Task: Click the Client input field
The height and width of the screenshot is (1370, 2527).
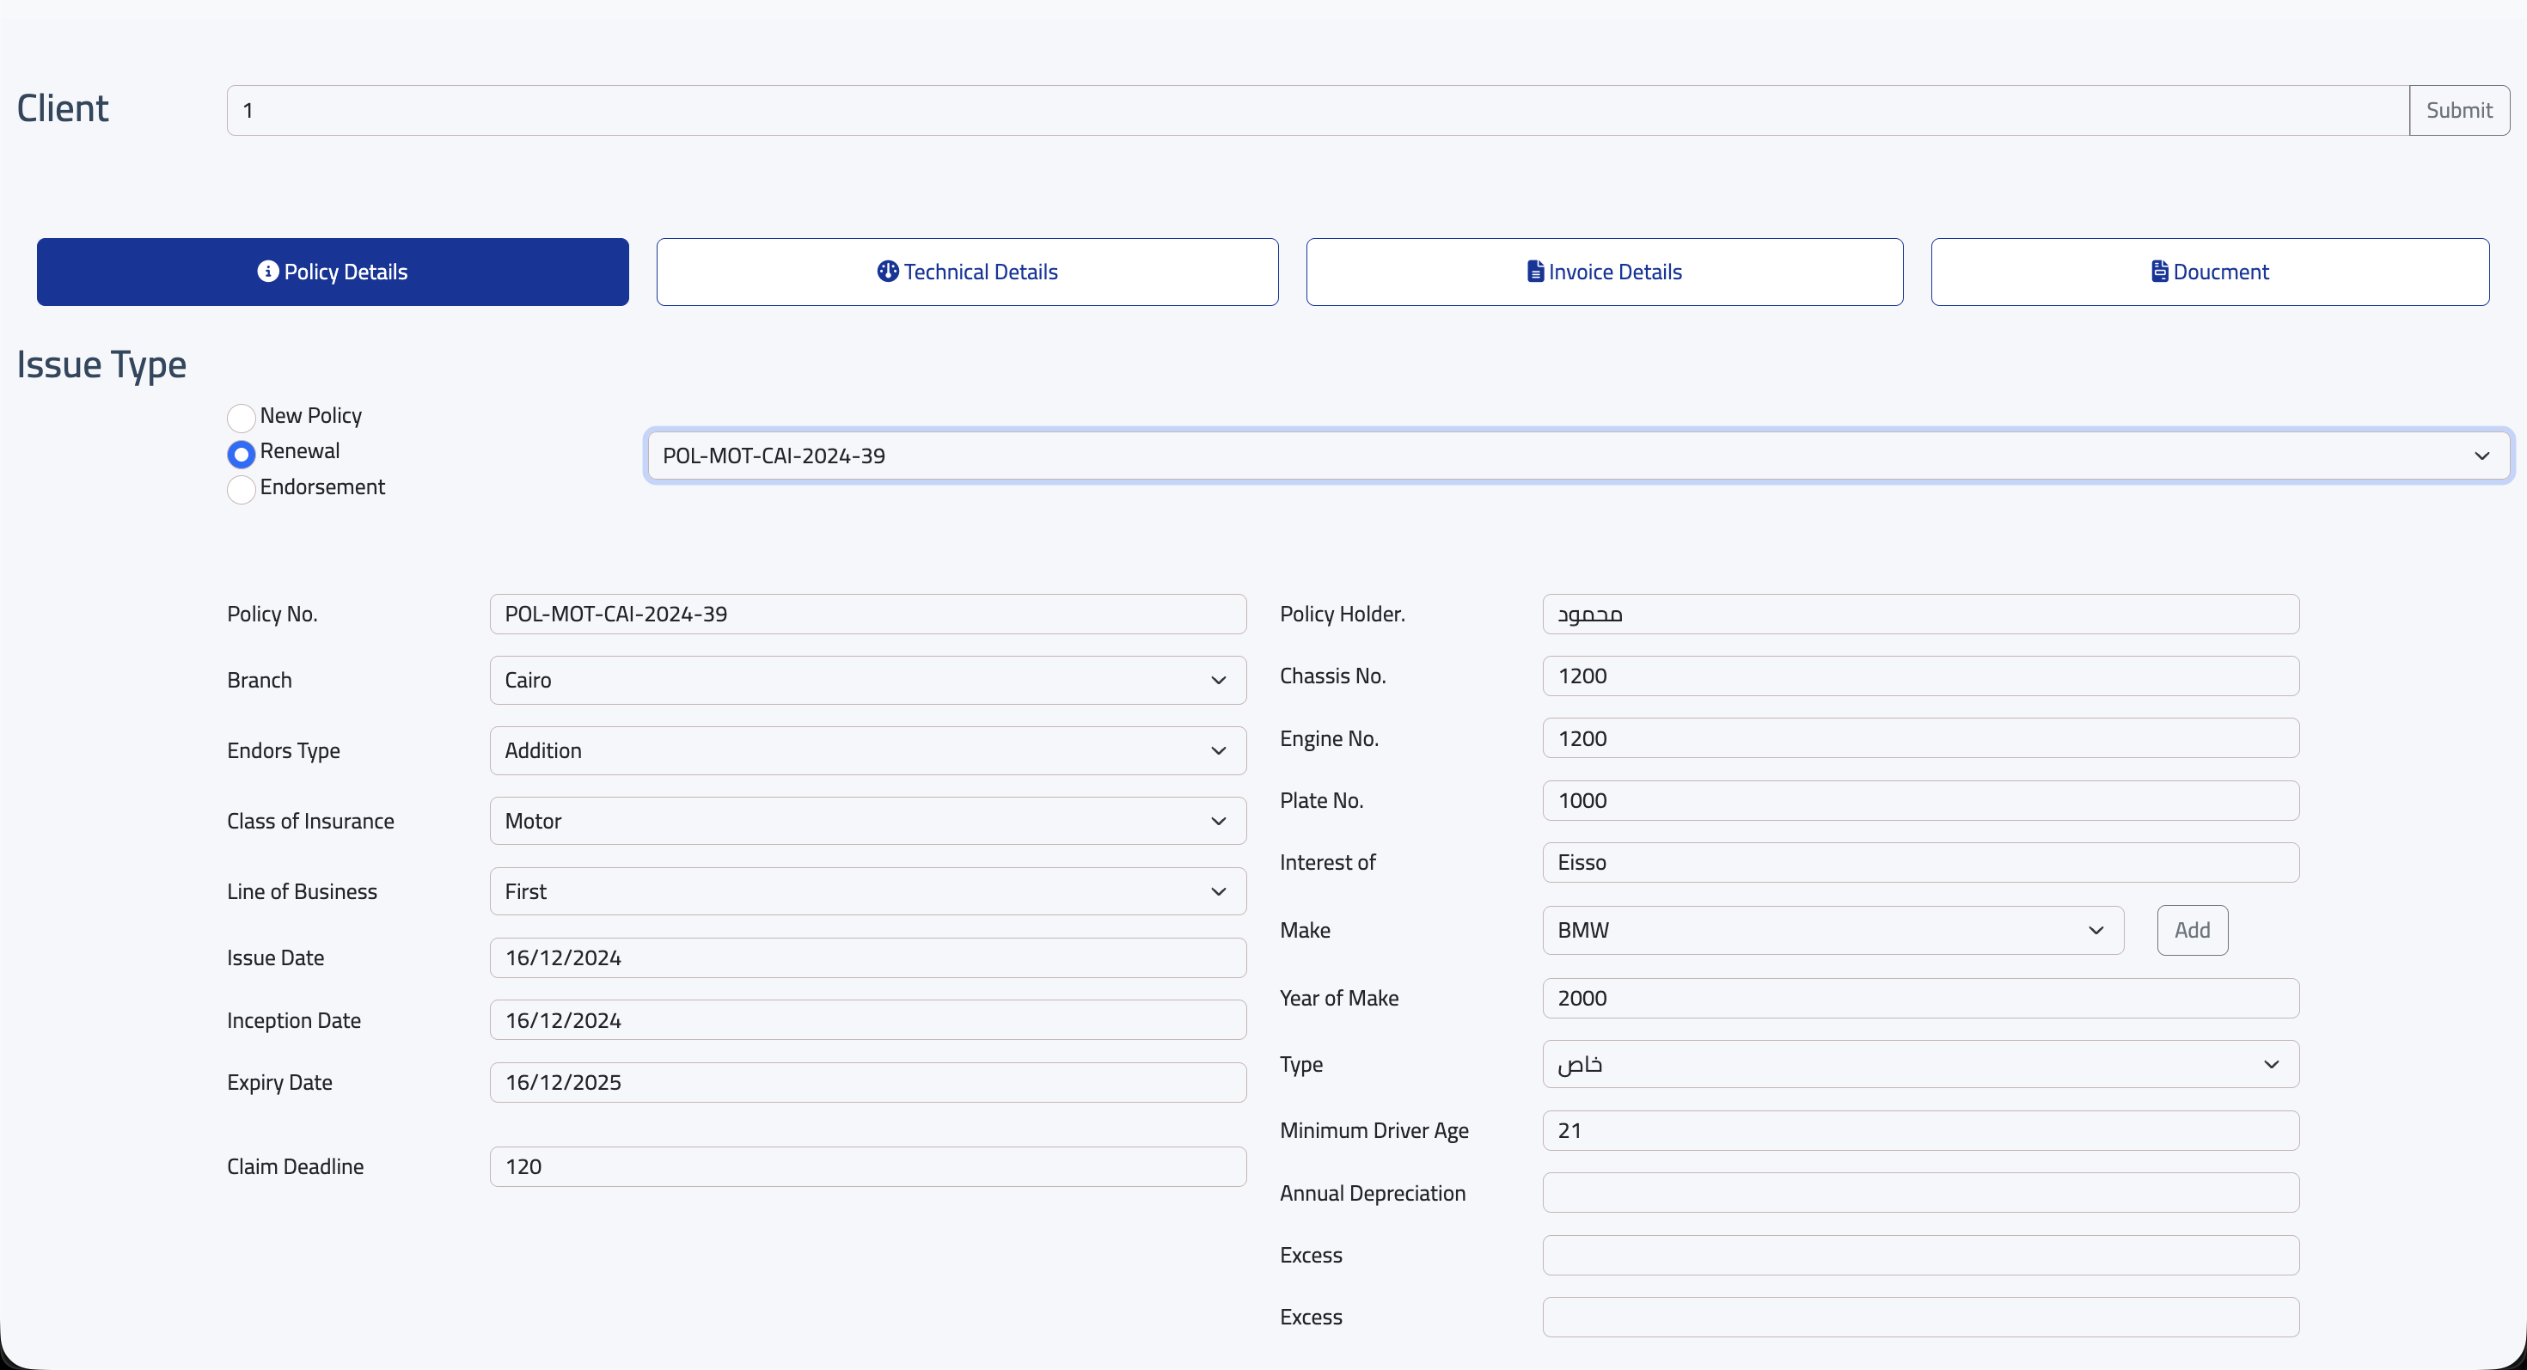Action: point(1317,111)
